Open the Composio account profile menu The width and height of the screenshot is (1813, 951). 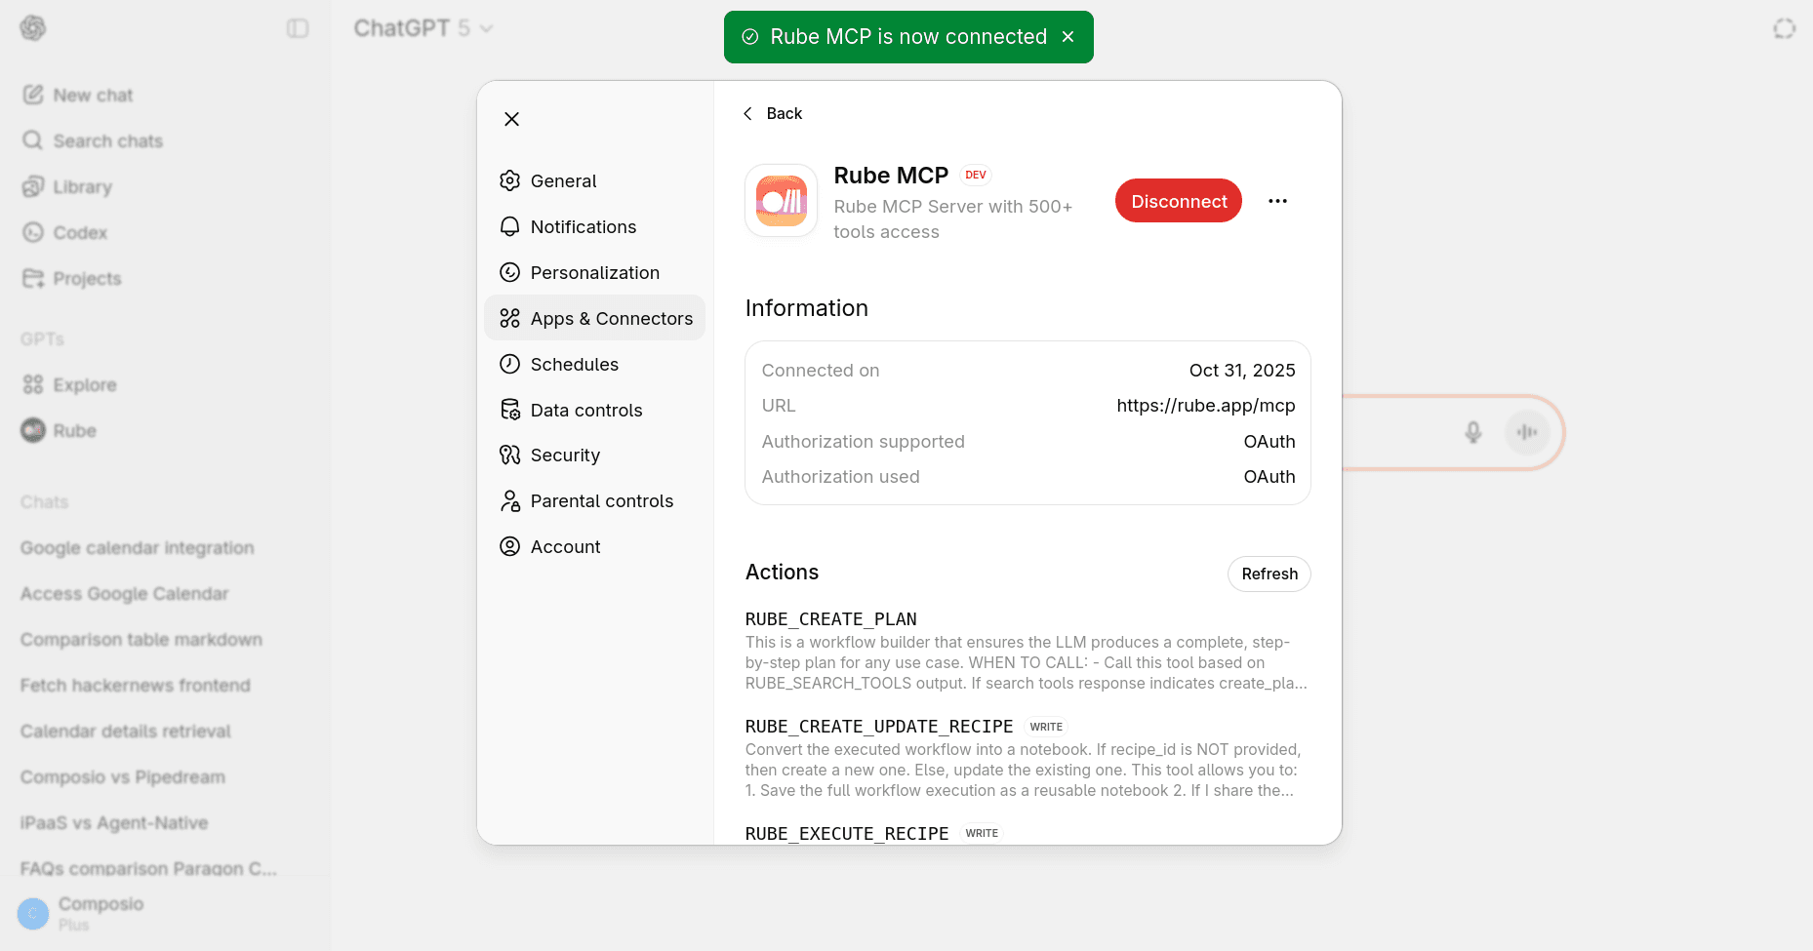[x=166, y=914]
